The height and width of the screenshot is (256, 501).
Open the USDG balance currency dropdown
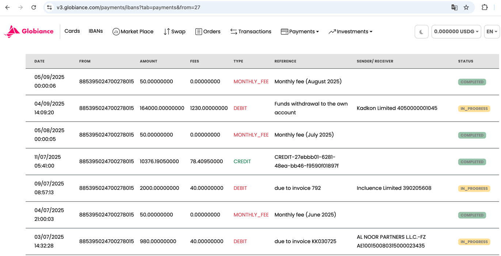(456, 32)
